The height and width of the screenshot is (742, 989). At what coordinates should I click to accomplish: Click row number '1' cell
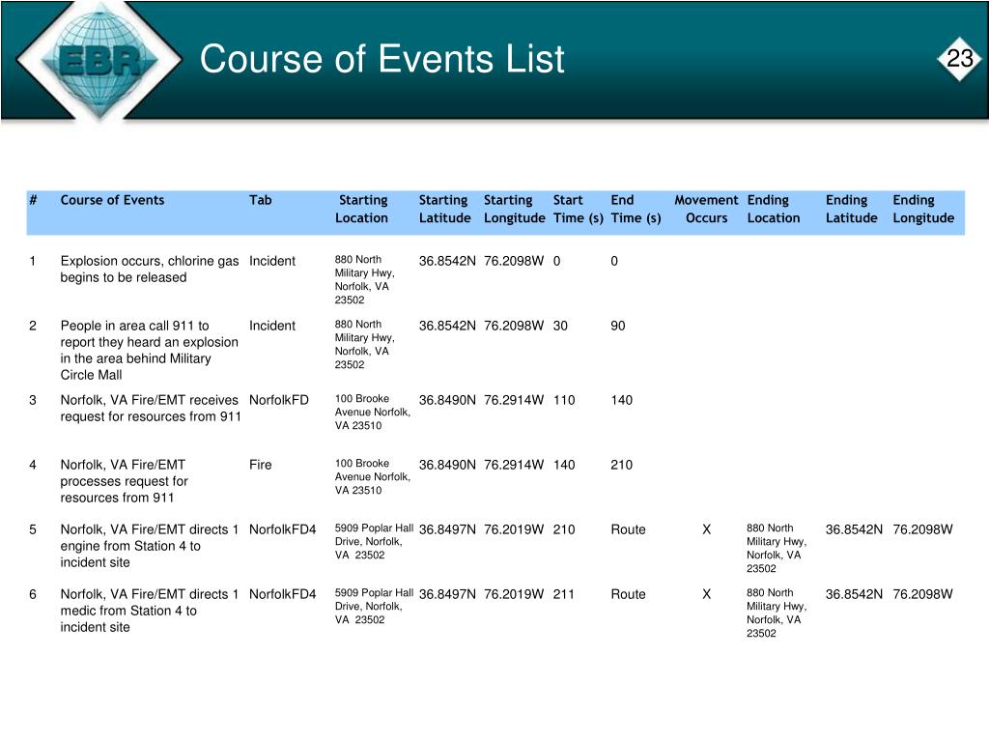32,261
